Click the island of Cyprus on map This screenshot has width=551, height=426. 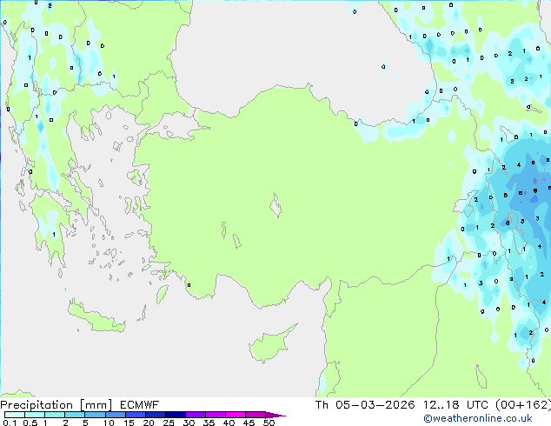269,346
